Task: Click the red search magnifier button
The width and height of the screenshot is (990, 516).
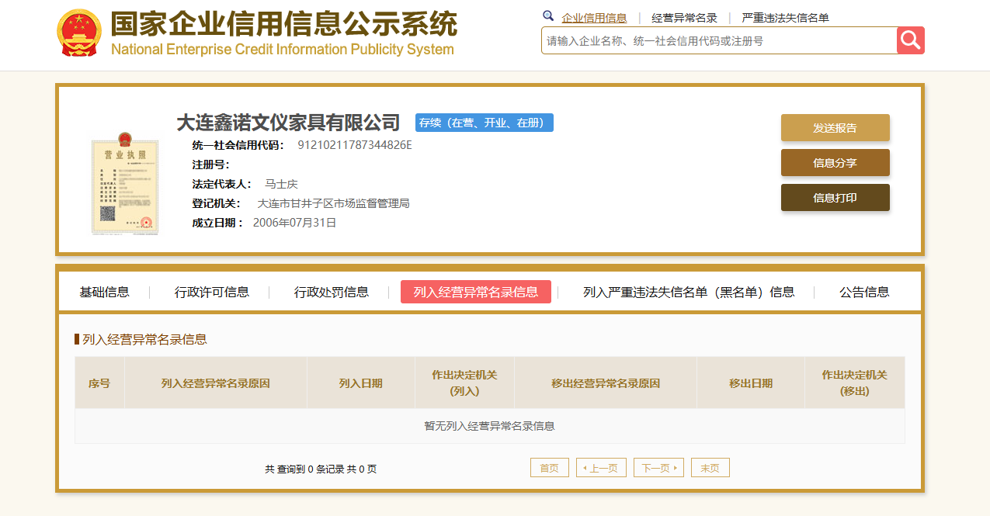Action: coord(910,40)
